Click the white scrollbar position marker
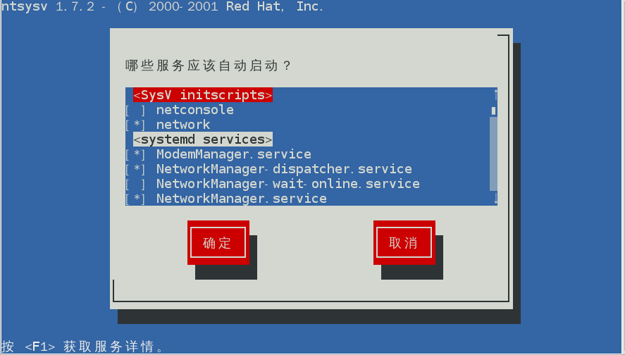Image resolution: width=625 pixels, height=355 pixels. pos(493,111)
